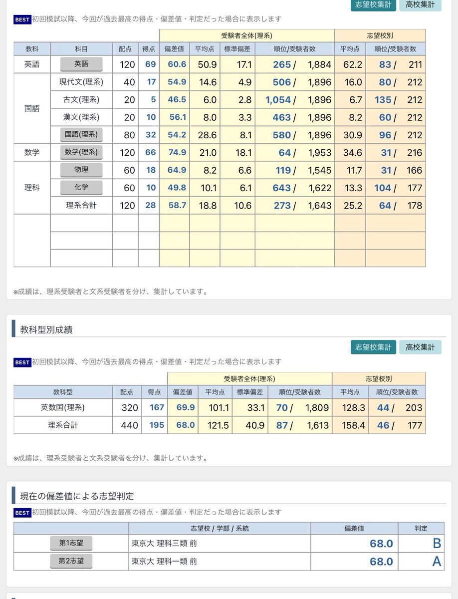
Task: Click the examinee count 1,809
Action: [317, 408]
